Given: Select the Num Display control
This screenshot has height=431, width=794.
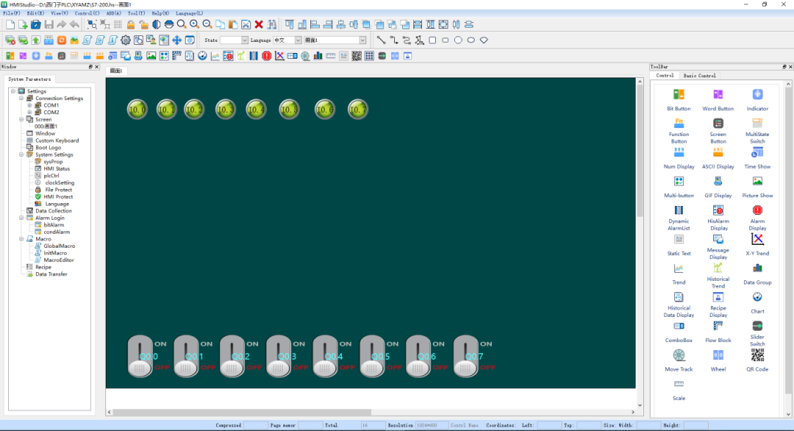Looking at the screenshot, I should coord(679,158).
